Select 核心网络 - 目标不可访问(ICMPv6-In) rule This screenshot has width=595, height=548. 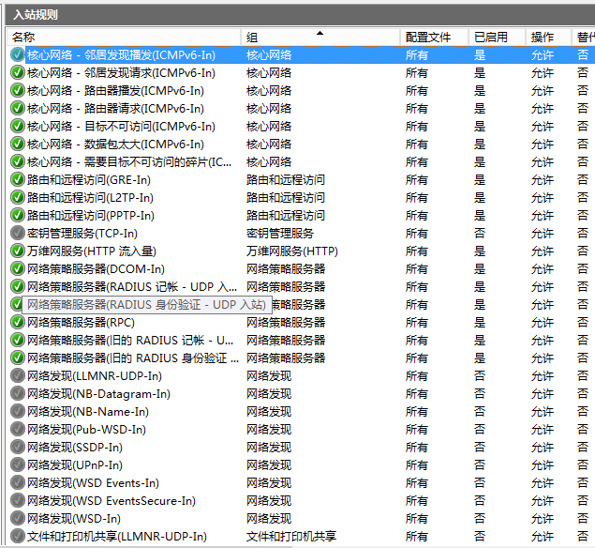pos(121,126)
